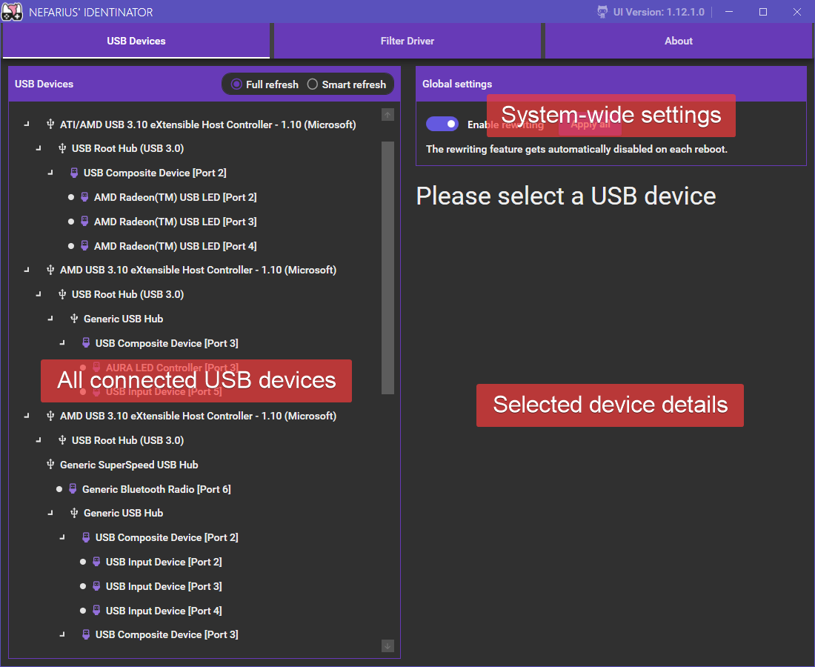815x667 pixels.
Task: Click icon of USB Composite Device [Port 2] above USB Input Devices
Action: (86, 537)
